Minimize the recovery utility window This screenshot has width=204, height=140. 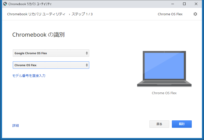pos(173,4)
